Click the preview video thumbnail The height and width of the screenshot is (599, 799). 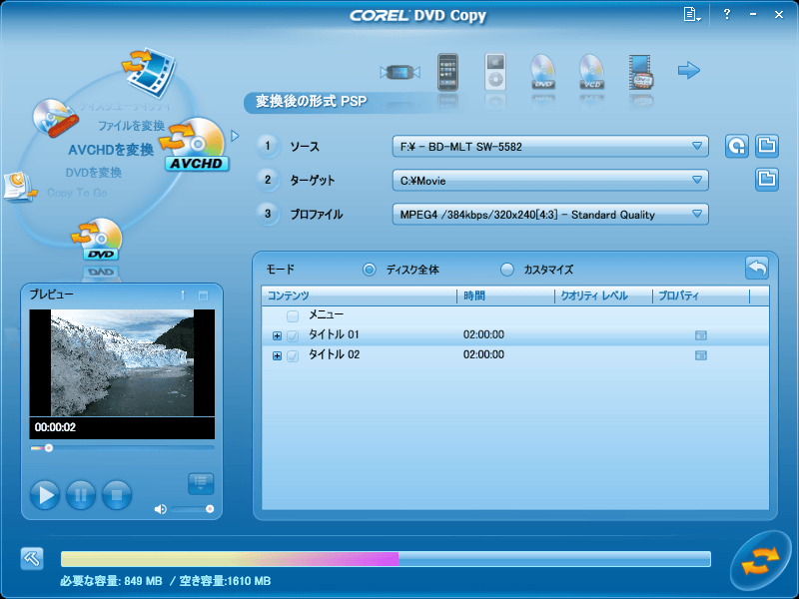coord(122,362)
